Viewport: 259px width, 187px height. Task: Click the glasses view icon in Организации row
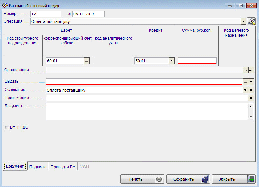click(251, 70)
